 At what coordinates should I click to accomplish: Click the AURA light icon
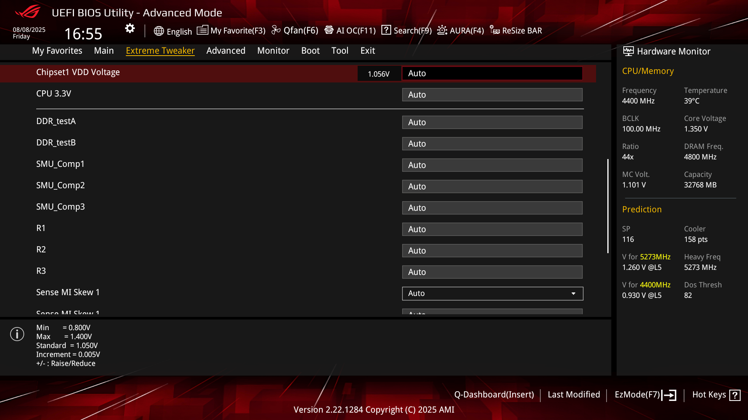pyautogui.click(x=442, y=30)
